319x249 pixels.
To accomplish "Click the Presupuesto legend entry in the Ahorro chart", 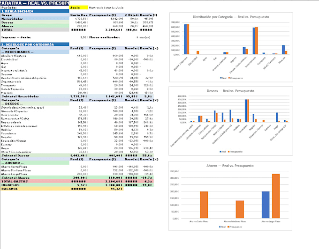I will pyautogui.click(x=235, y=227).
